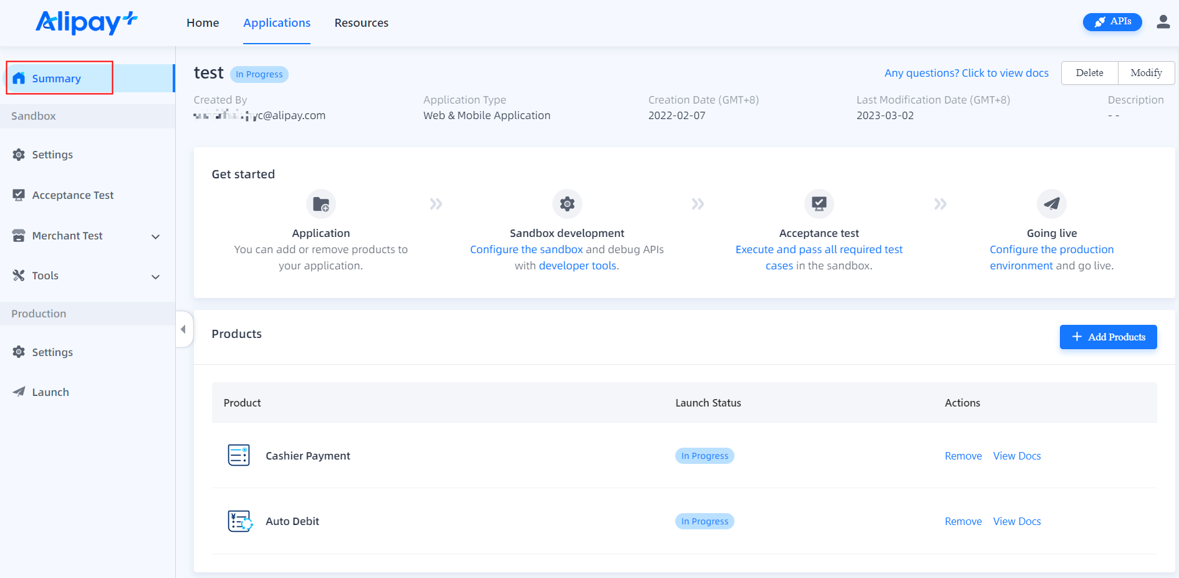The image size is (1179, 578).
Task: Click the Cashier Payment product icon
Action: [239, 456]
